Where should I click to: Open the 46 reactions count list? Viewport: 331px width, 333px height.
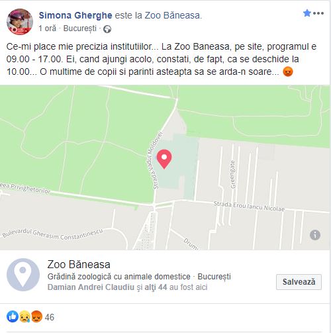tap(50, 317)
